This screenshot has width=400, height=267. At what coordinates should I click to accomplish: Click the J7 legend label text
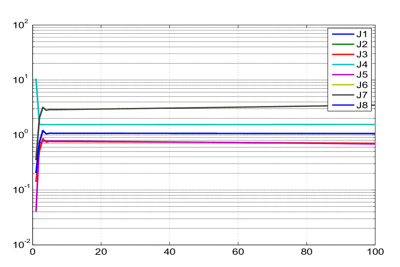[x=362, y=95]
